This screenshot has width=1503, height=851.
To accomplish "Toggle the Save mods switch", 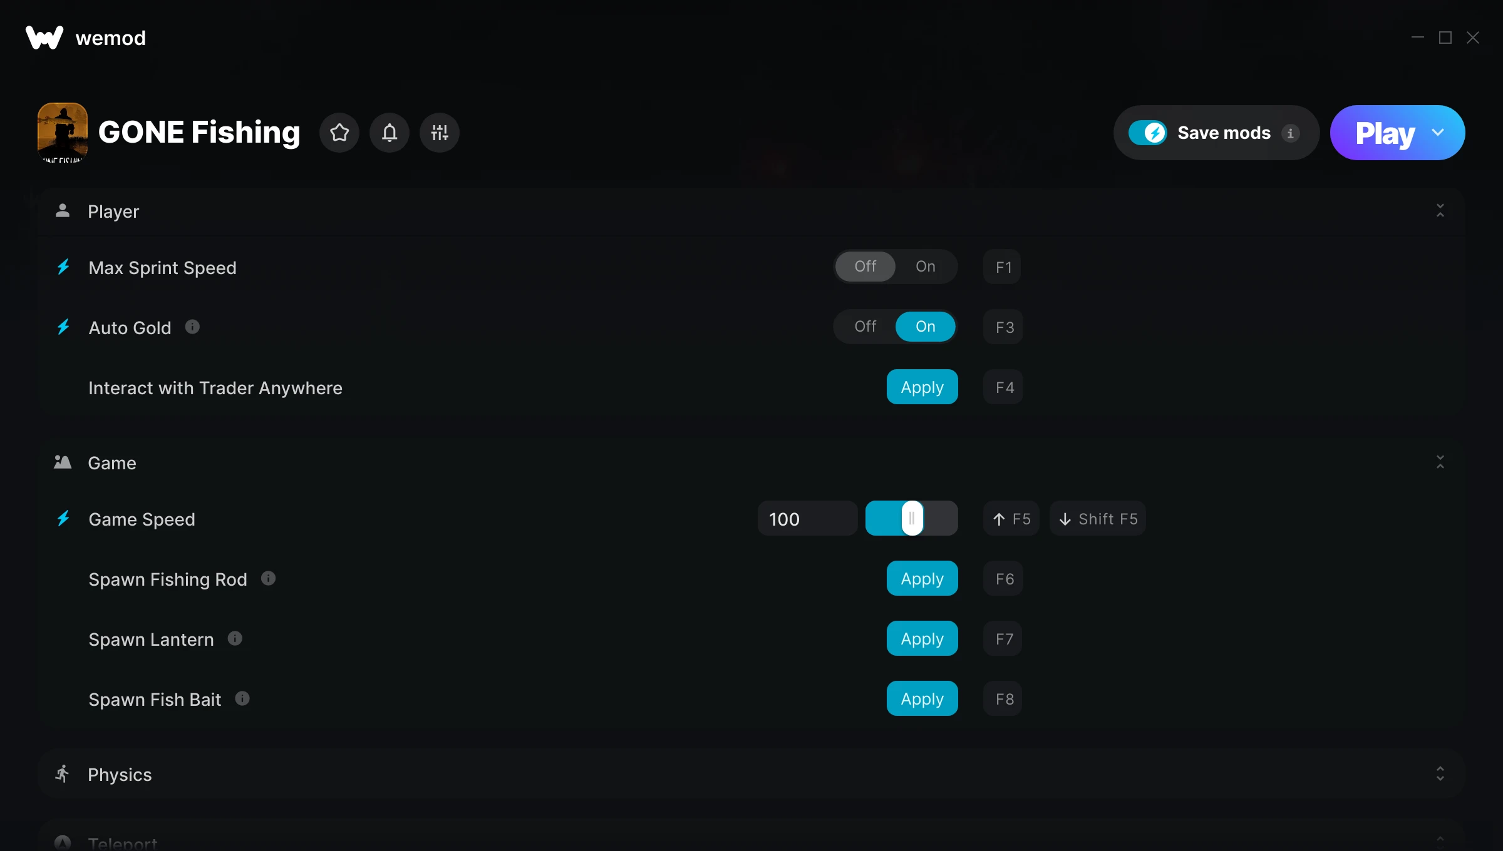I will point(1148,133).
